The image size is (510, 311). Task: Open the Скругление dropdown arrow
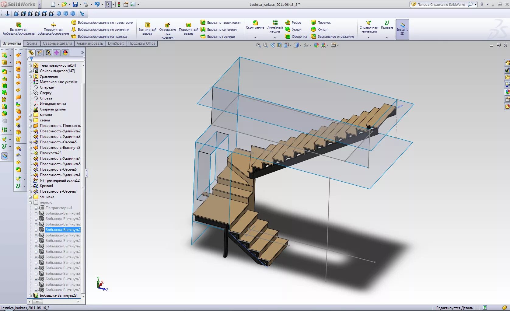tap(255, 37)
